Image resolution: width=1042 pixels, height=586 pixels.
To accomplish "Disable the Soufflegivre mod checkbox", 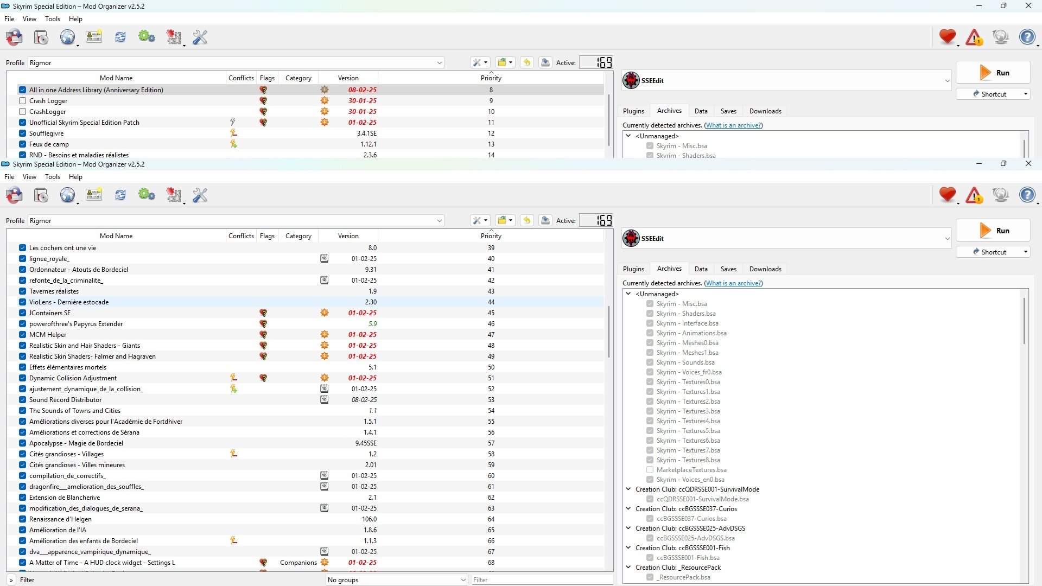I will [x=22, y=133].
